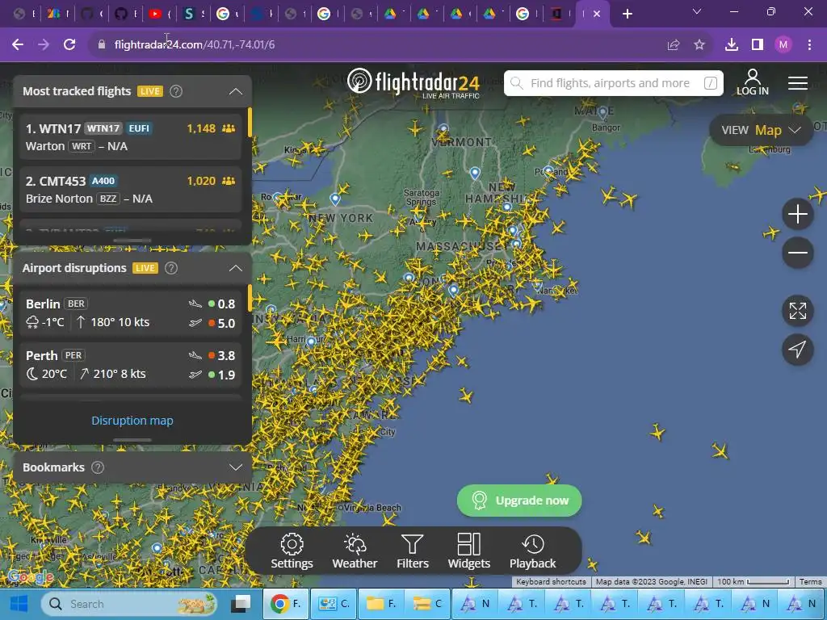Click the Most tracked flights scrollbar
827x620 pixels.
coord(250,122)
